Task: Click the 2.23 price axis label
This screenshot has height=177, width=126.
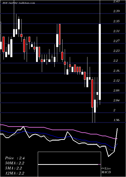Action: point(116,51)
